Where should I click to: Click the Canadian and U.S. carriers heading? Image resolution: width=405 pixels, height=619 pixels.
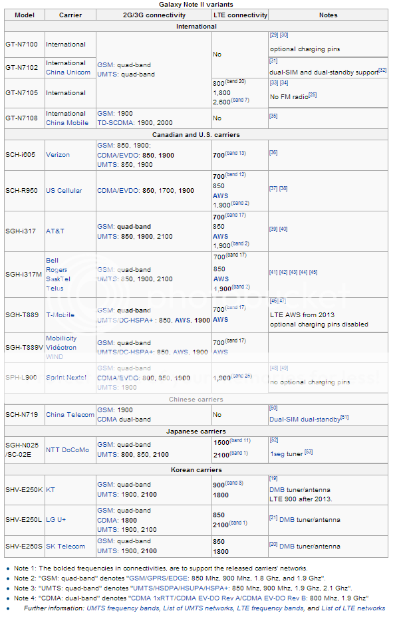point(196,134)
